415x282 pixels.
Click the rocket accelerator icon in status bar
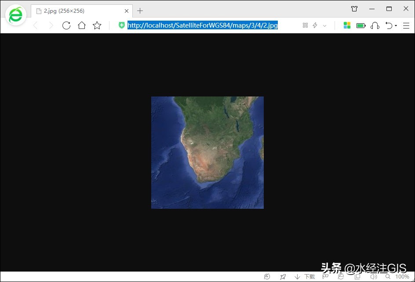tap(283, 277)
